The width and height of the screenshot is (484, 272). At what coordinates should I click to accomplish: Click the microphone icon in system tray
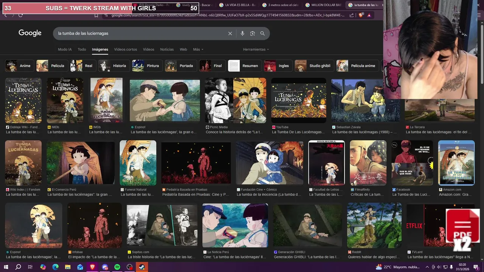coord(451,267)
